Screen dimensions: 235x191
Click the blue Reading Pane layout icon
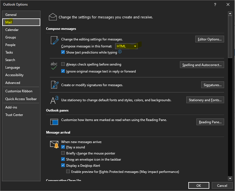pos(54,122)
